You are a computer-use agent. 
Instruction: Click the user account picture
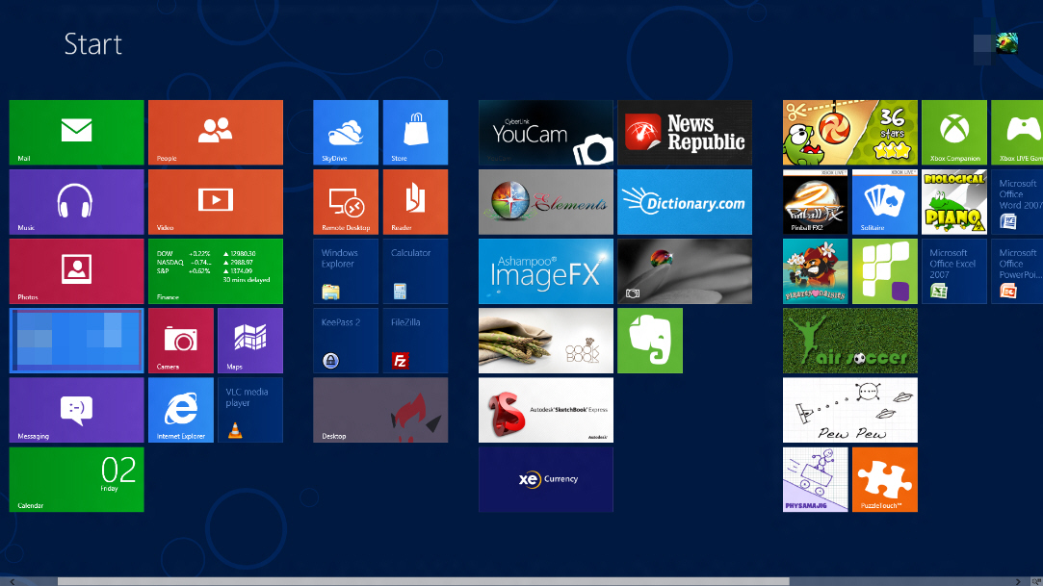point(1007,42)
